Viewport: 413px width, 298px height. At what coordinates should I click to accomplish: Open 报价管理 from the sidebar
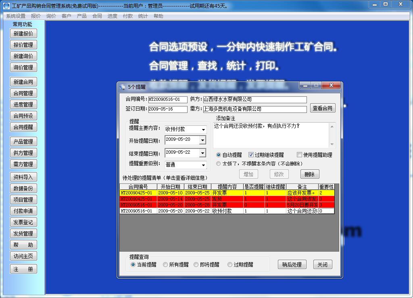23,45
